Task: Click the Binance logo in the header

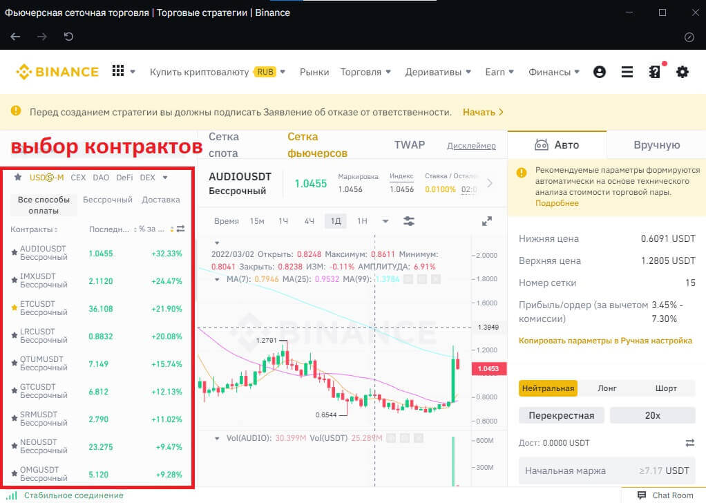Action: (58, 72)
